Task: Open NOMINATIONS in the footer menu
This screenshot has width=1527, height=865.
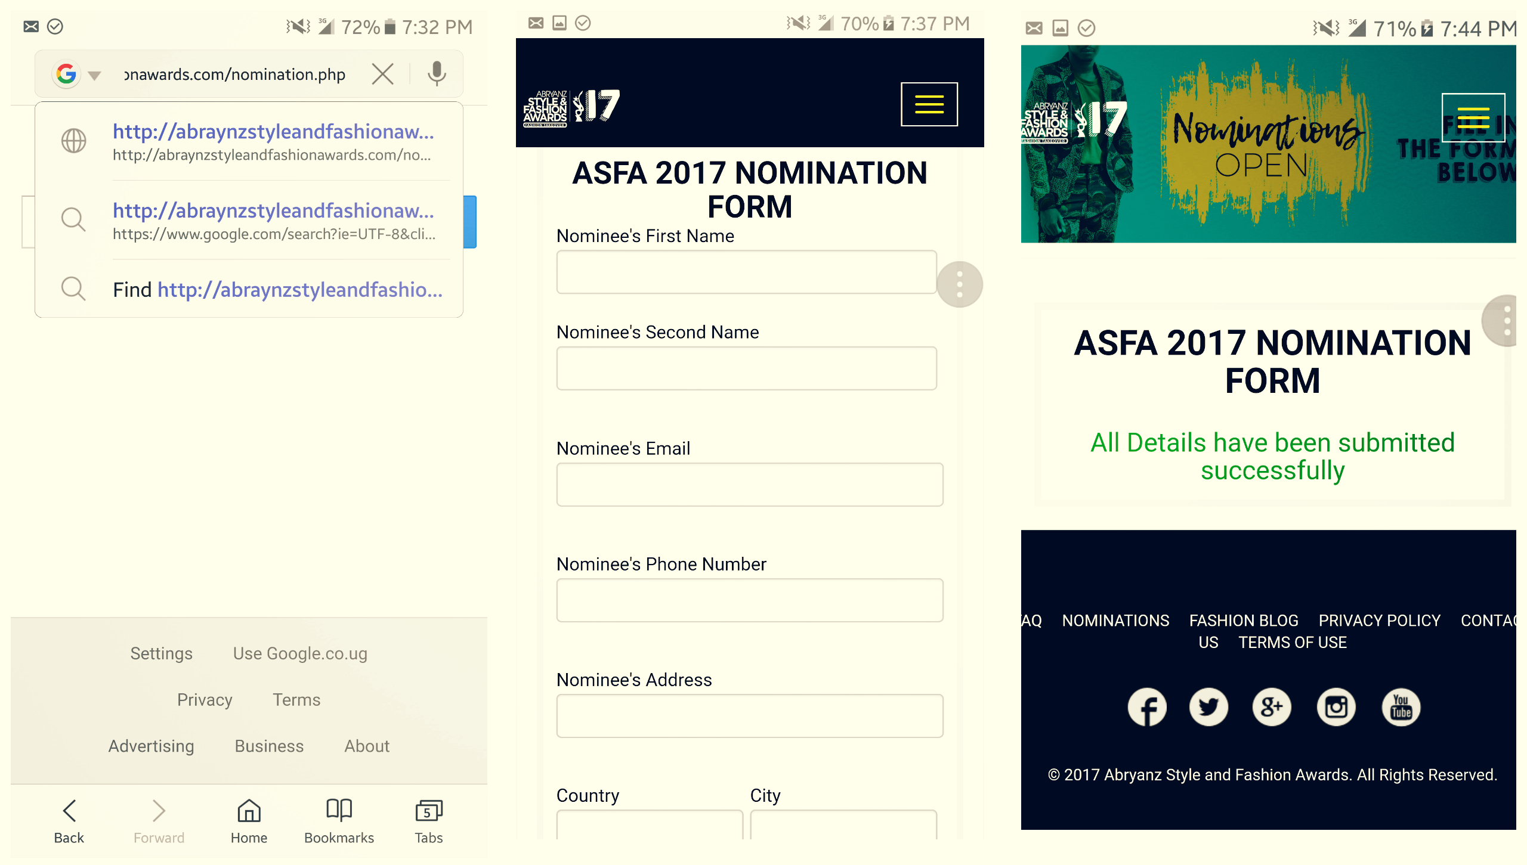Action: [1115, 621]
